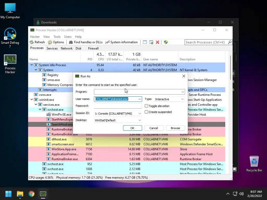Collapse the wininit.exe tree node
Image resolution: width=267 pixels, height=200 pixels.
32,99
